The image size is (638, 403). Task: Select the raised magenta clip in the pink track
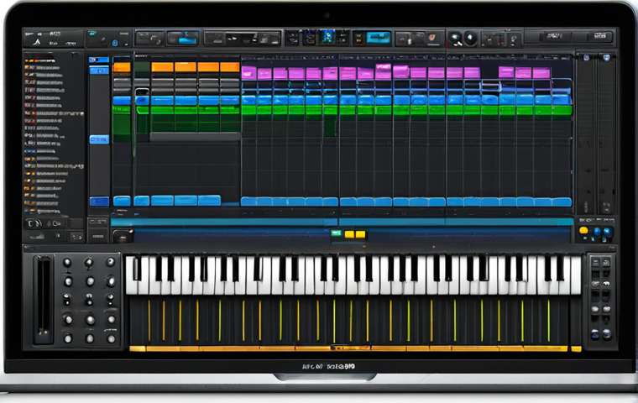pos(384,71)
